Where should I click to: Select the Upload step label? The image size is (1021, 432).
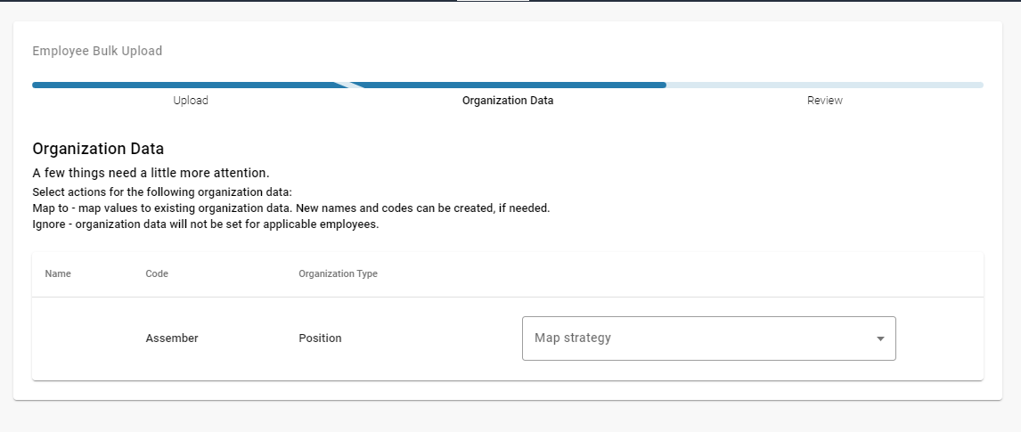[191, 101]
